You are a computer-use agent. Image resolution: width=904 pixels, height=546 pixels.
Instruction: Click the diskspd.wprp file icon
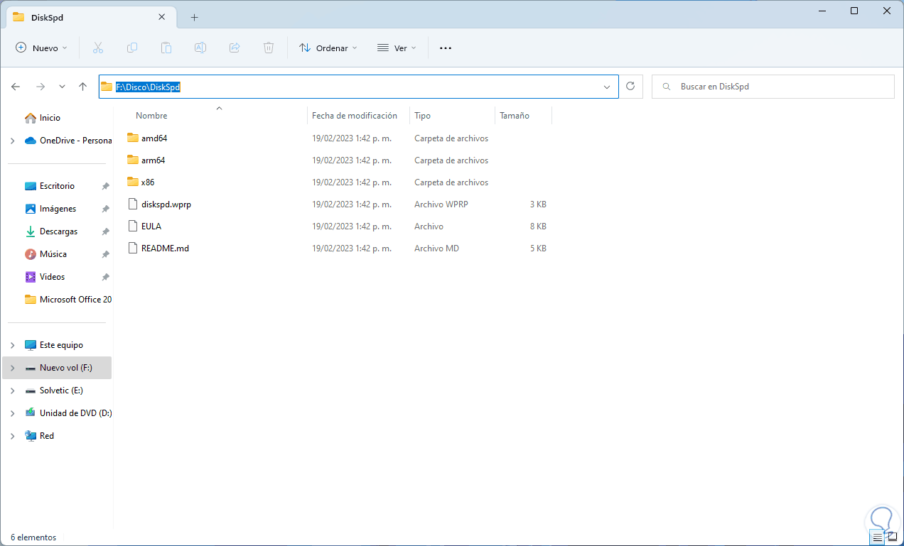pyautogui.click(x=133, y=204)
